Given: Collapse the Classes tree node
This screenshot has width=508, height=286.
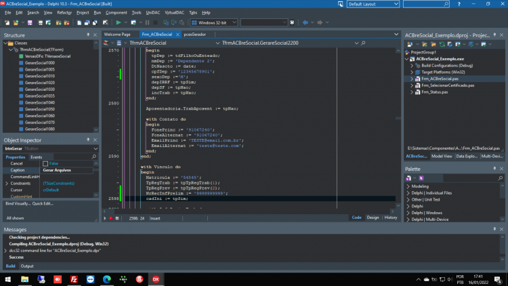Looking at the screenshot, I should pyautogui.click(x=5, y=43).
